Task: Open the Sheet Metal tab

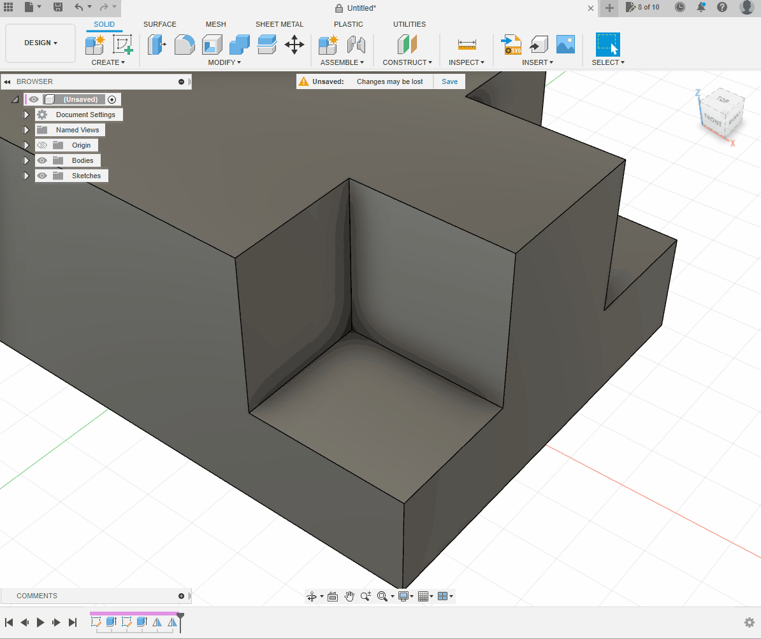Action: pos(279,24)
